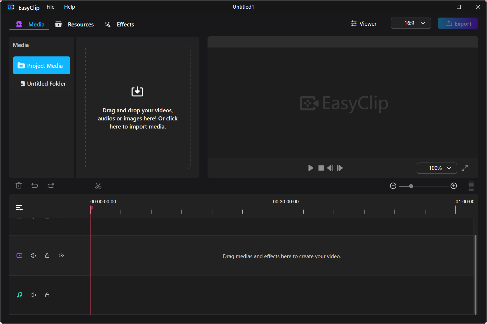Add a new track
This screenshot has width=487, height=324.
click(19, 208)
